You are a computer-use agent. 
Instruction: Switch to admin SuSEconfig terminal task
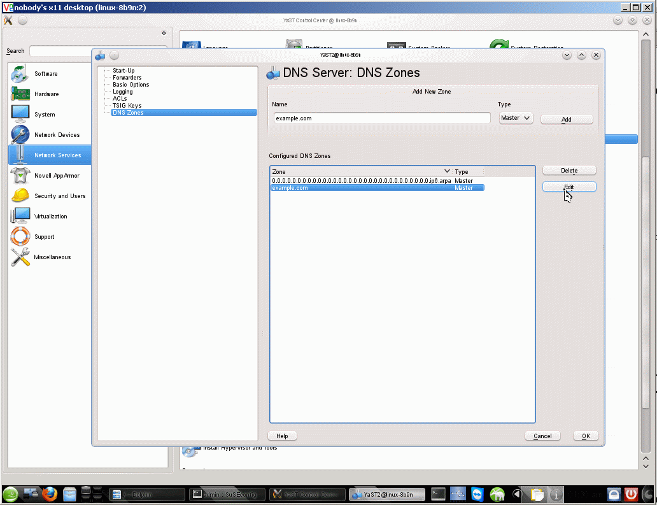coord(227,495)
